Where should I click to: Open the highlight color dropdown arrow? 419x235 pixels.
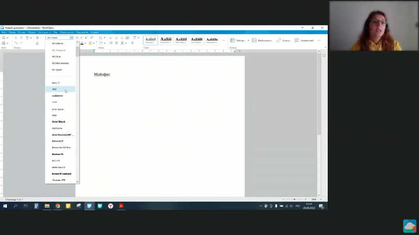pos(94,43)
